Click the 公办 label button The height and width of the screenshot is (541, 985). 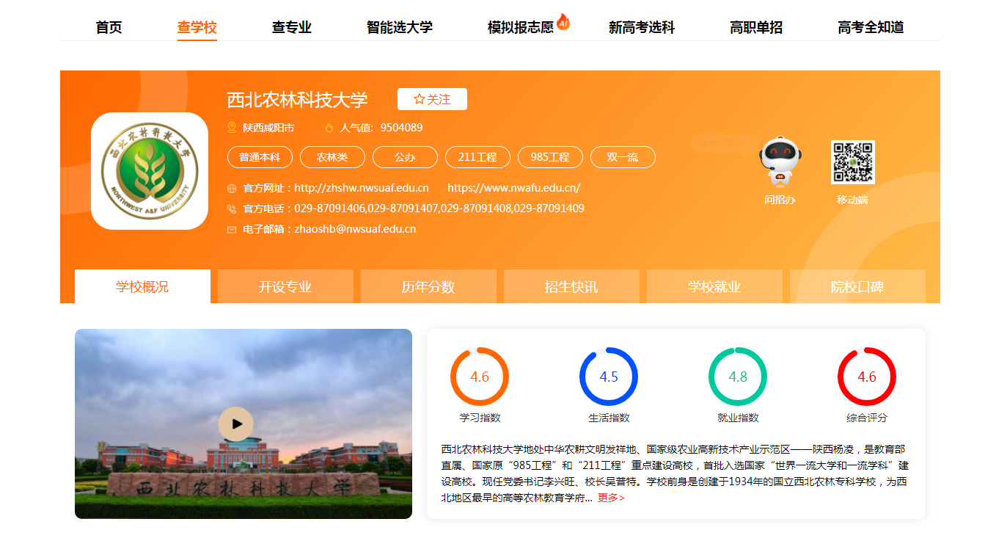405,156
